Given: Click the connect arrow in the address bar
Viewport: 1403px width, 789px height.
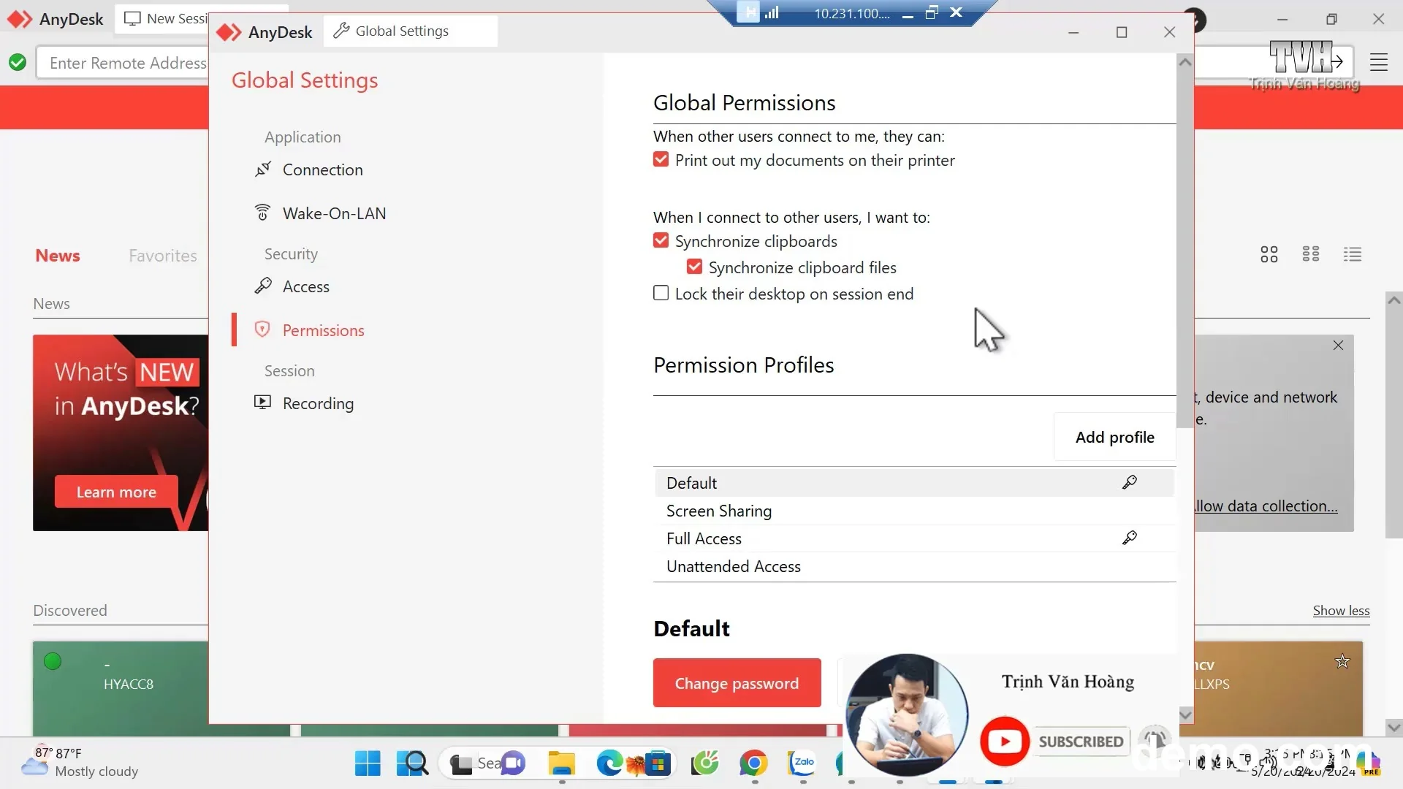Looking at the screenshot, I should pos(1336,61).
